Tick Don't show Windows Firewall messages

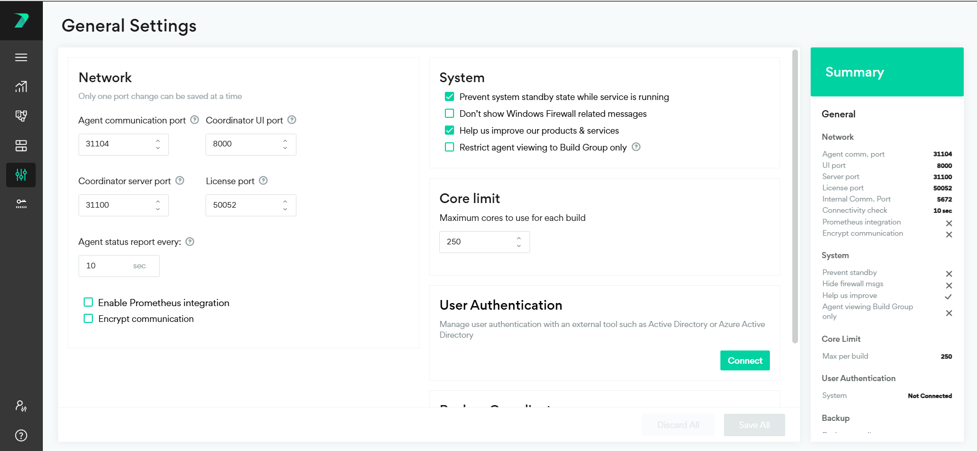449,113
